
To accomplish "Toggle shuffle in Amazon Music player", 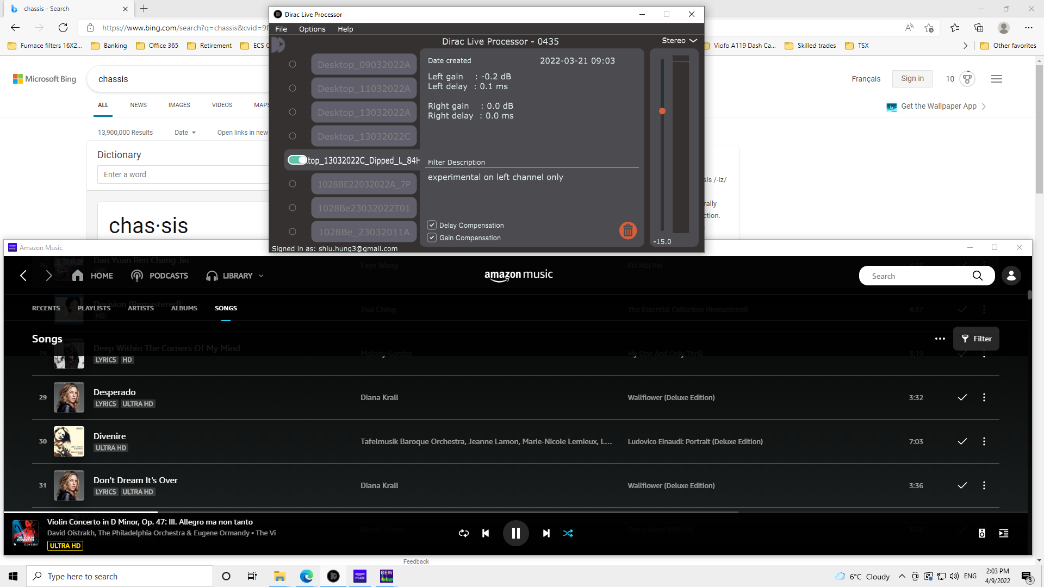I will (568, 533).
